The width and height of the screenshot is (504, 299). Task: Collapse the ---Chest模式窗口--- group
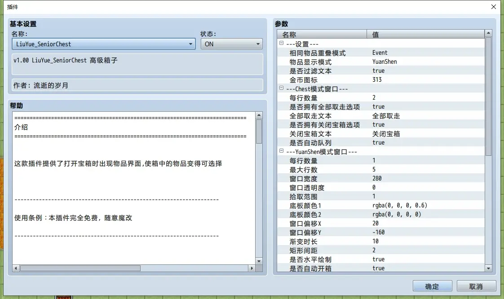(x=281, y=88)
